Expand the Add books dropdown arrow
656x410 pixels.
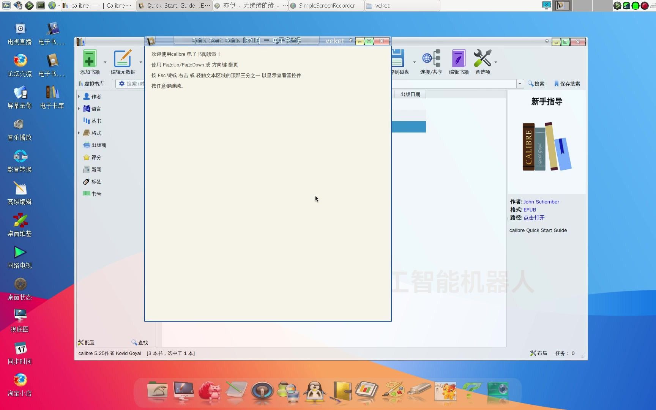pos(105,62)
